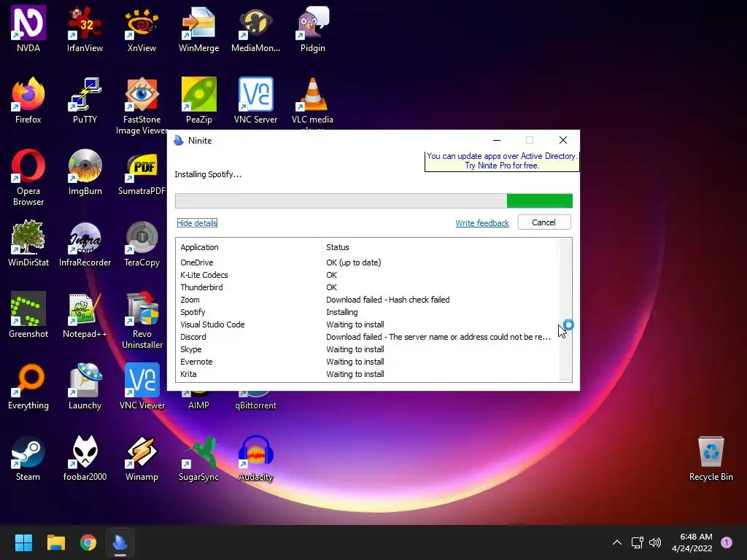Click the Status column header
The image size is (747, 560).
click(x=439, y=247)
